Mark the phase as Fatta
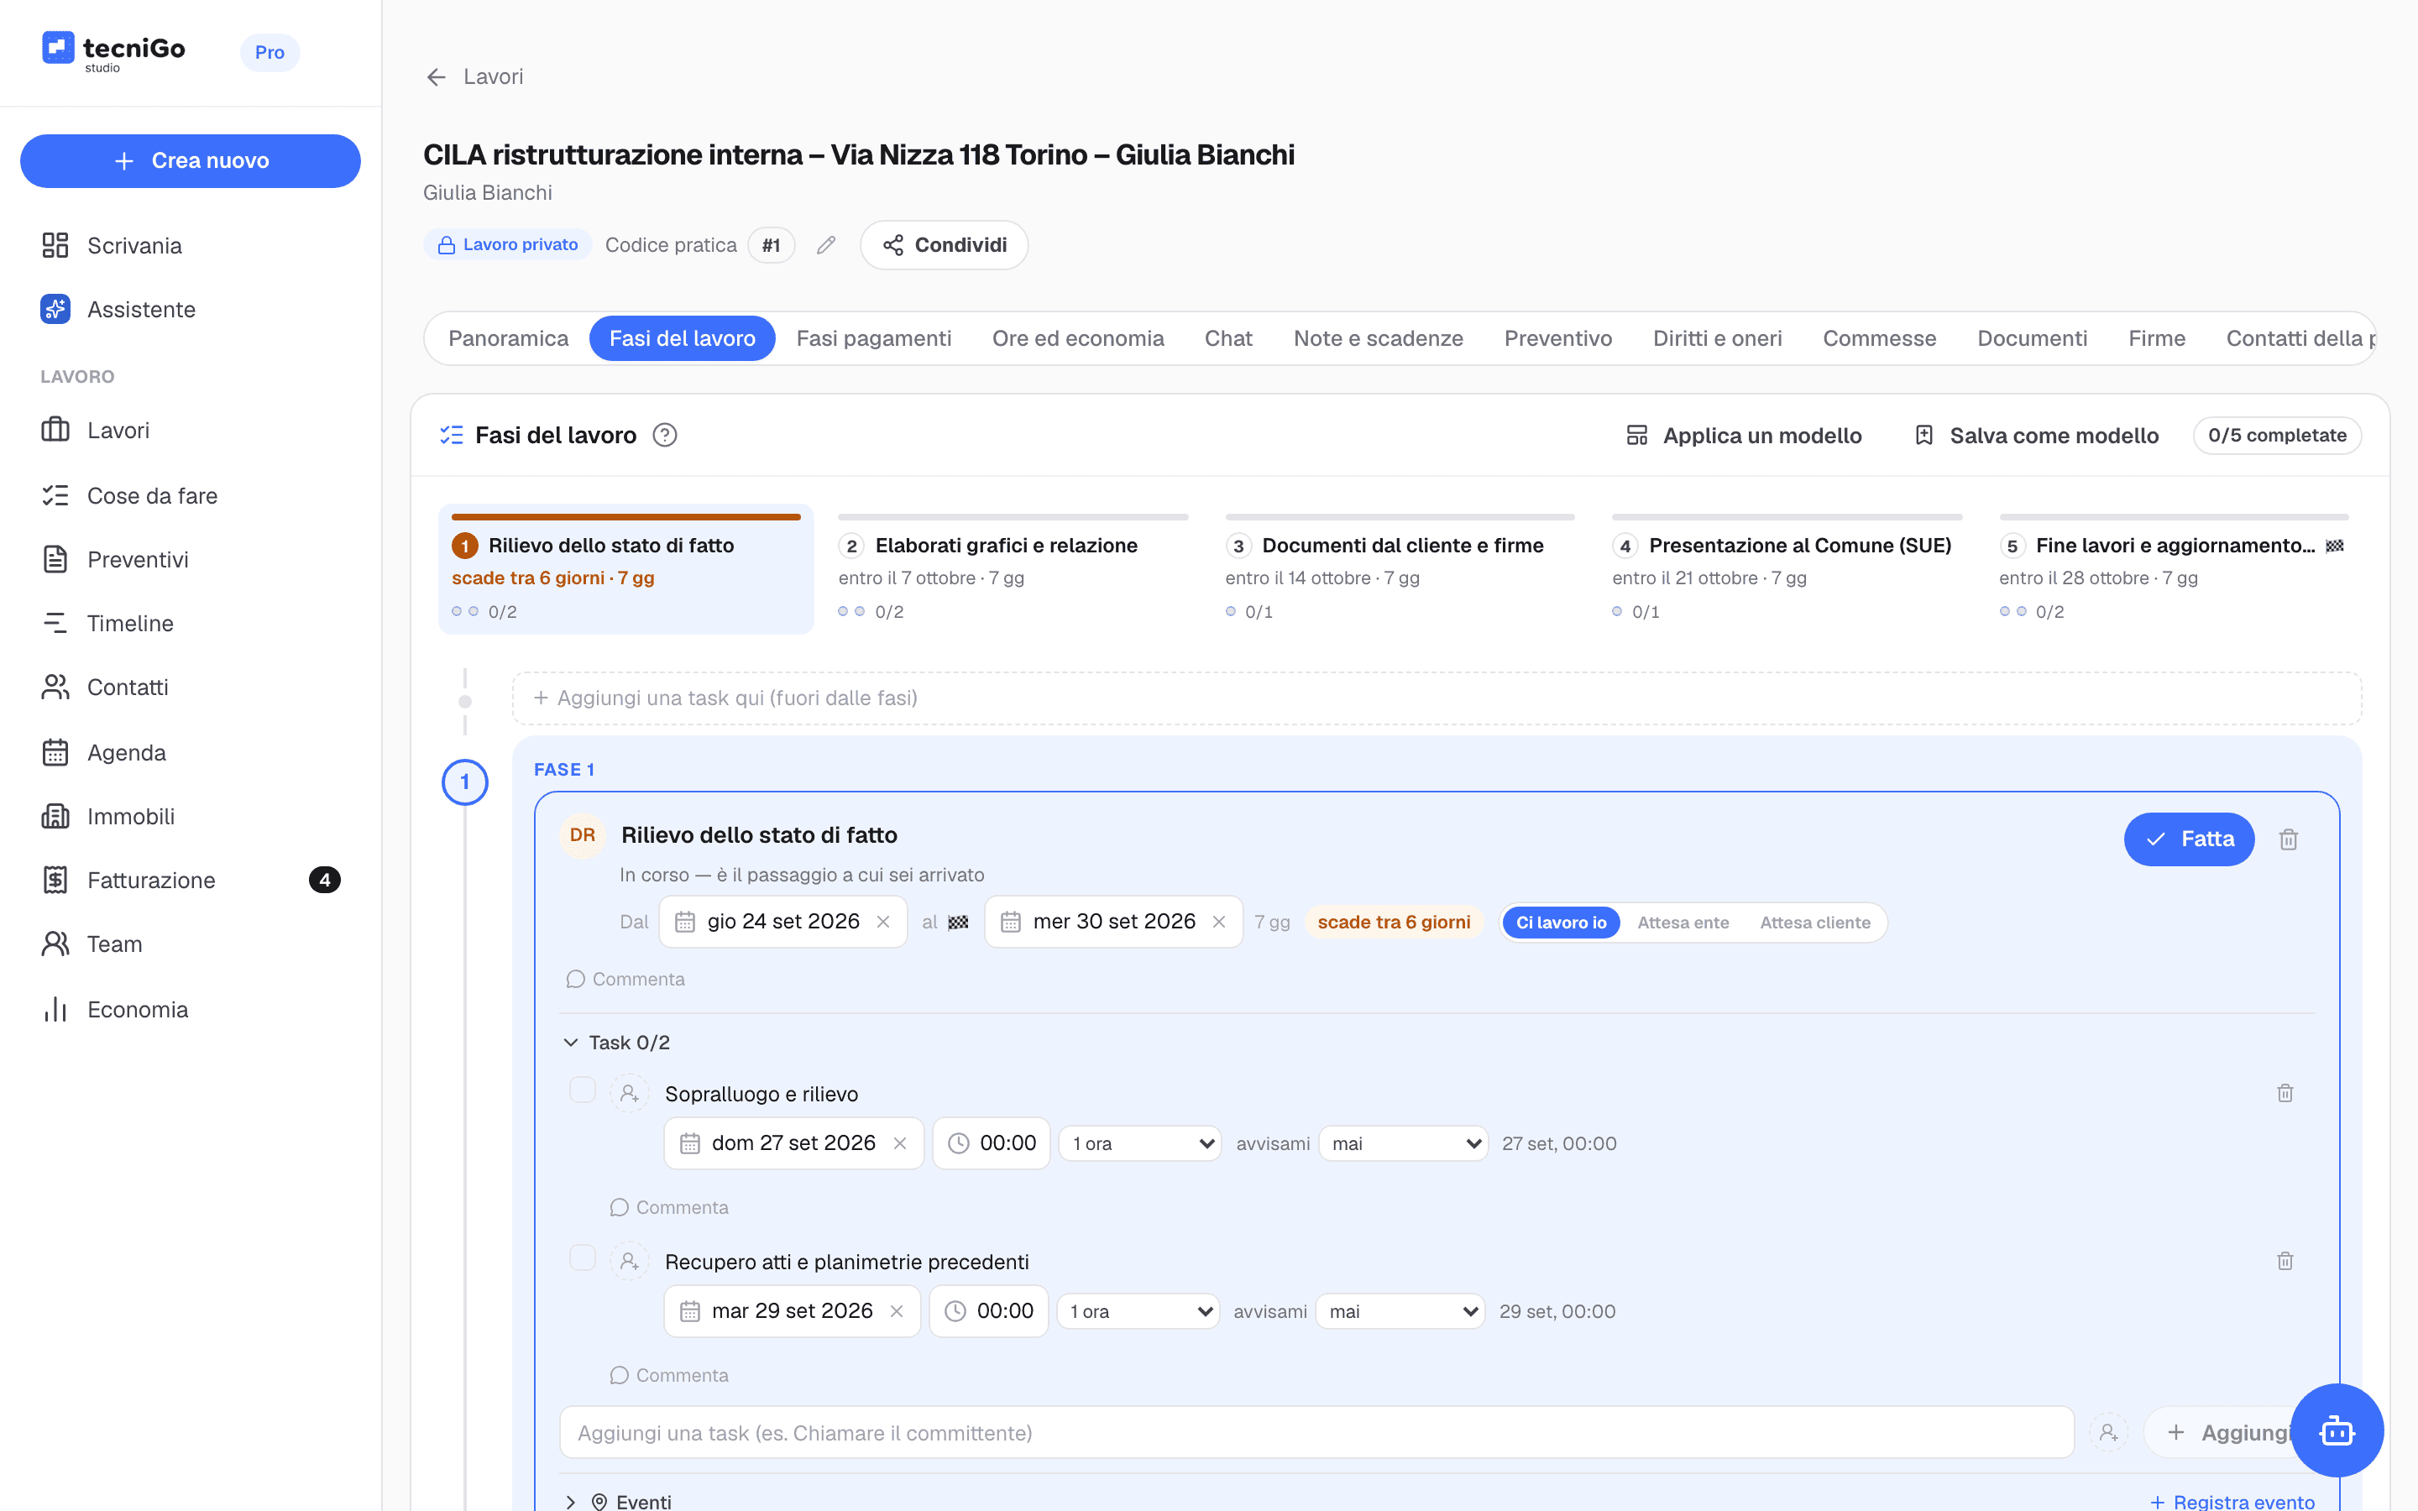 (2189, 839)
